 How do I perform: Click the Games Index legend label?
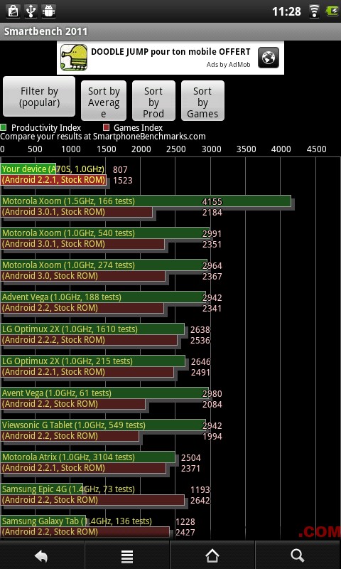138,128
